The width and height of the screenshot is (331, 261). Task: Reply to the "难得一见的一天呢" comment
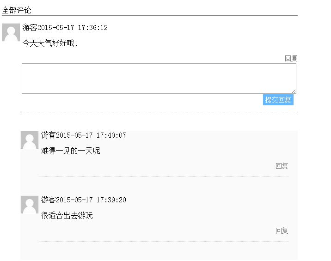tap(282, 166)
